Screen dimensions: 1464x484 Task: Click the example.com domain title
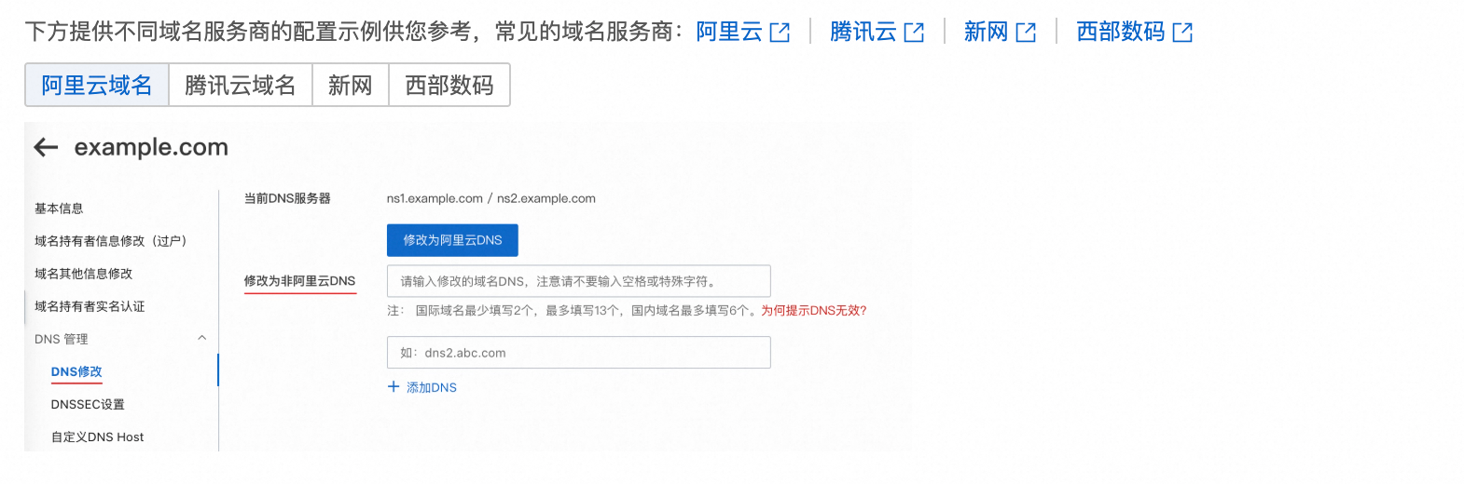tap(151, 147)
